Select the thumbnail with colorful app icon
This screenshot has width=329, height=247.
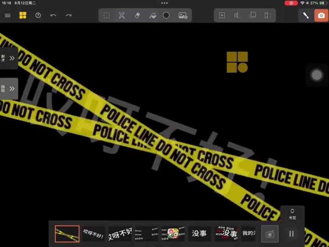coord(173,234)
